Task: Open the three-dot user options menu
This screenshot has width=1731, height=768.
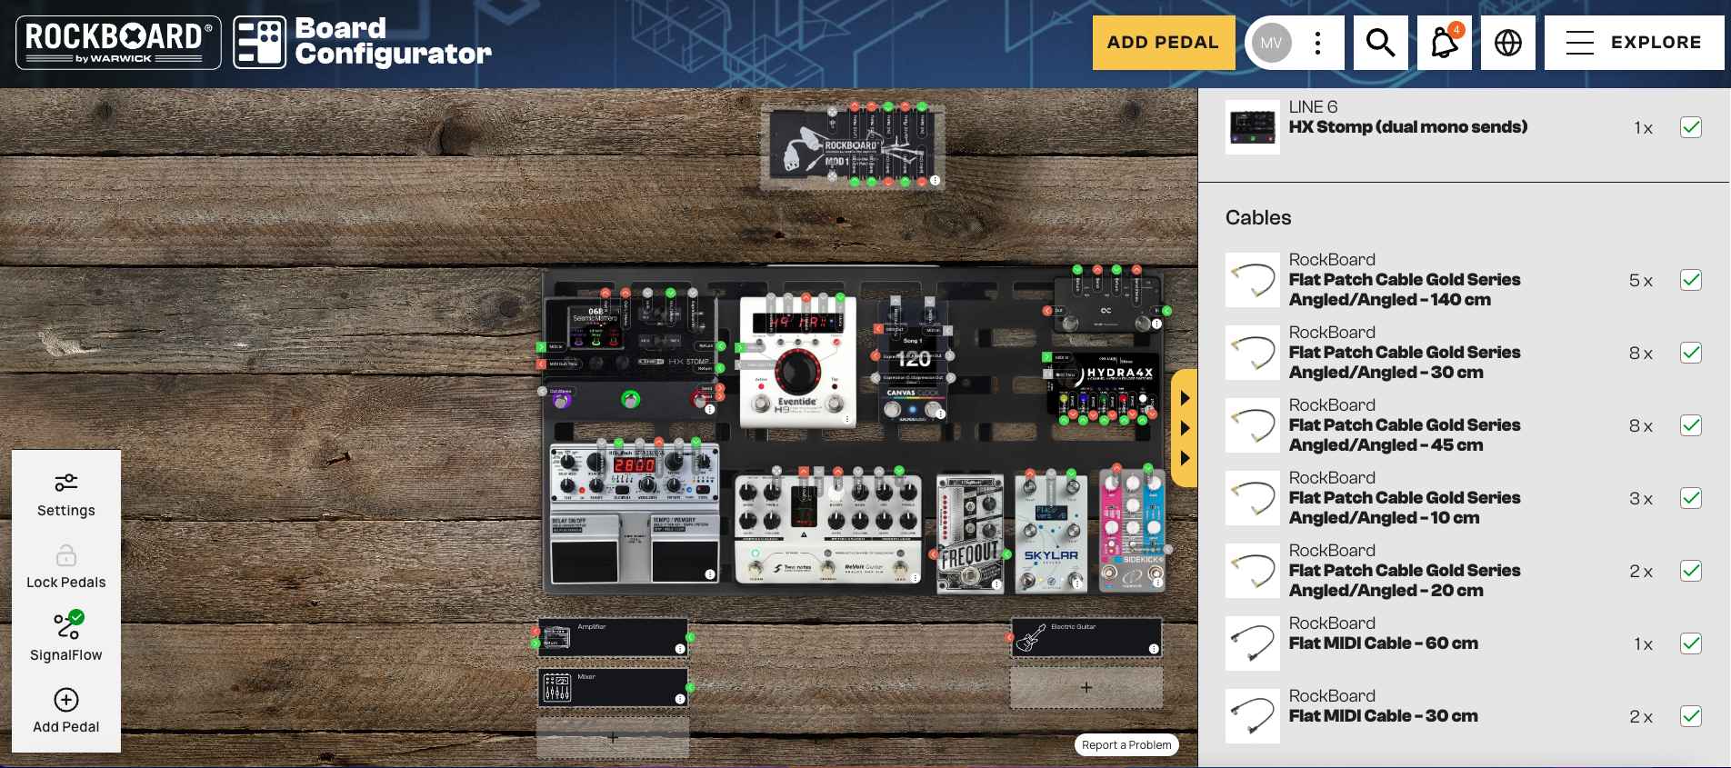Action: point(1317,43)
